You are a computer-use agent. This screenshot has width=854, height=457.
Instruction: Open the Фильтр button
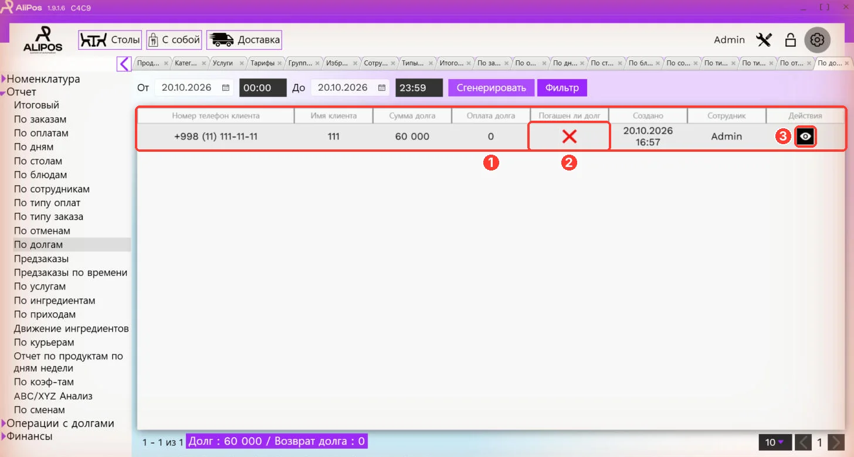pos(562,88)
